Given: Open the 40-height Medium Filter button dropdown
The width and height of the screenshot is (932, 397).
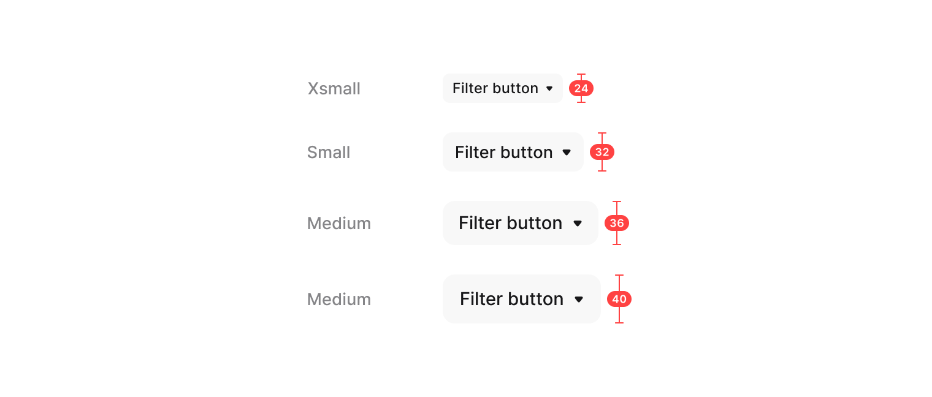Looking at the screenshot, I should pyautogui.click(x=521, y=299).
